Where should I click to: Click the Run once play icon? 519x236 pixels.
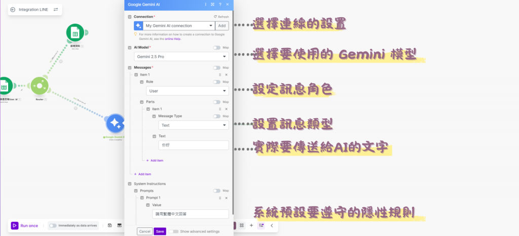[15, 225]
